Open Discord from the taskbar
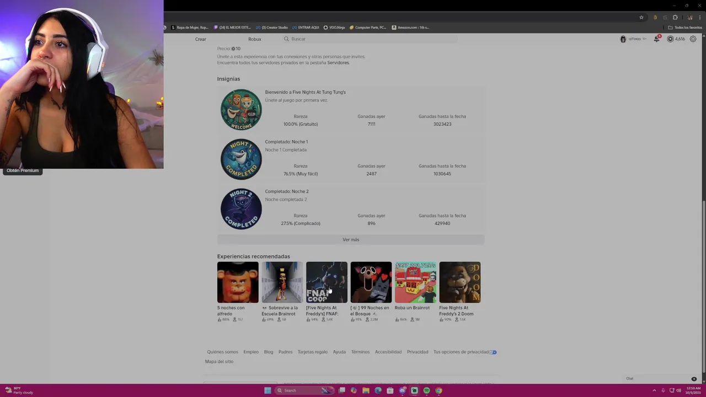 pos(402,390)
